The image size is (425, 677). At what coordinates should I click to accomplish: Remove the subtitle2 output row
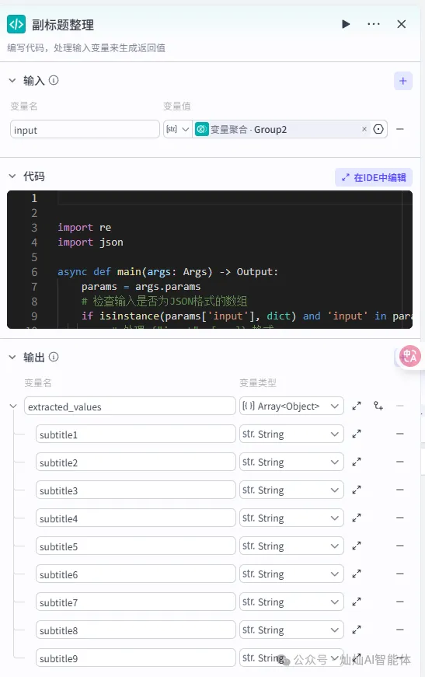[x=400, y=462]
